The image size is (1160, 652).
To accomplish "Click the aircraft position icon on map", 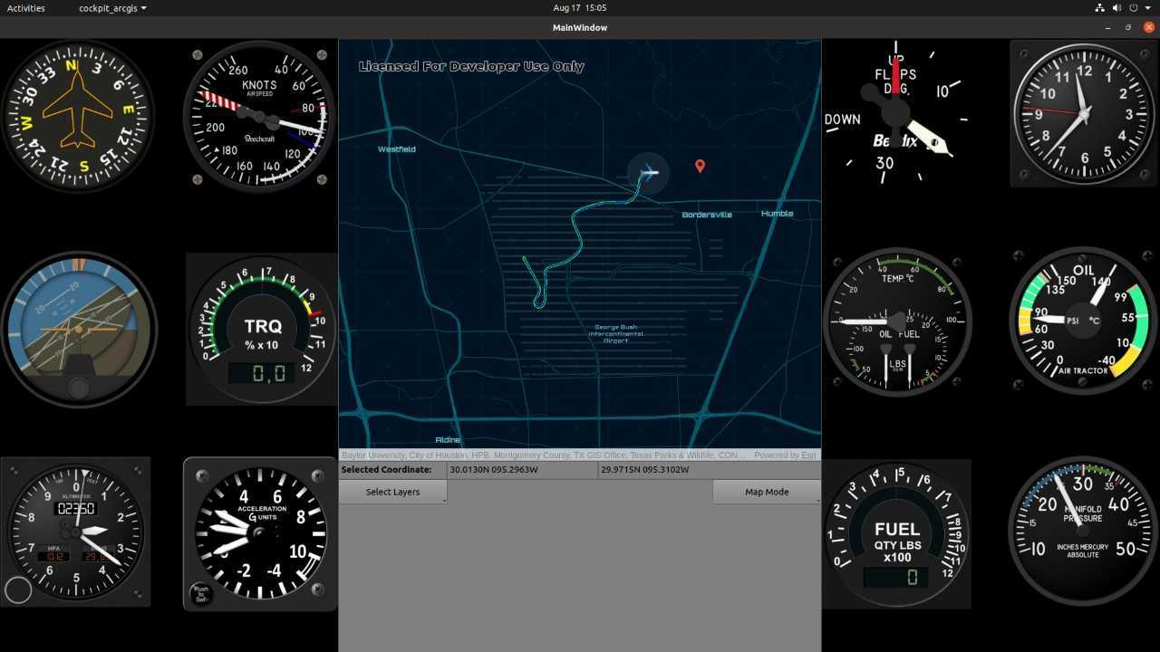I will [x=649, y=172].
